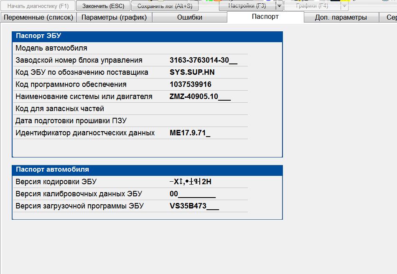Expand the dropdown arrow beside Настройки
The image size is (397, 274).
[279, 5]
